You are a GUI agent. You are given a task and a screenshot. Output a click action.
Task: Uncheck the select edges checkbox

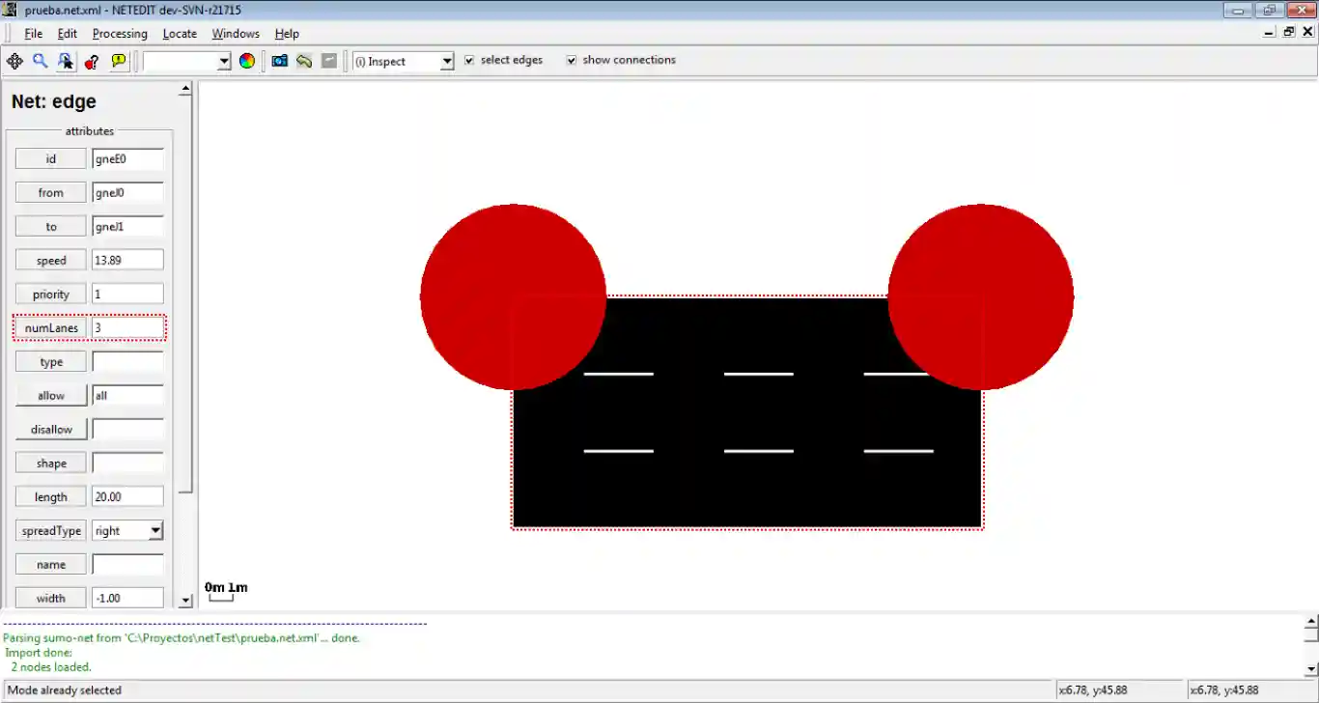tap(469, 60)
